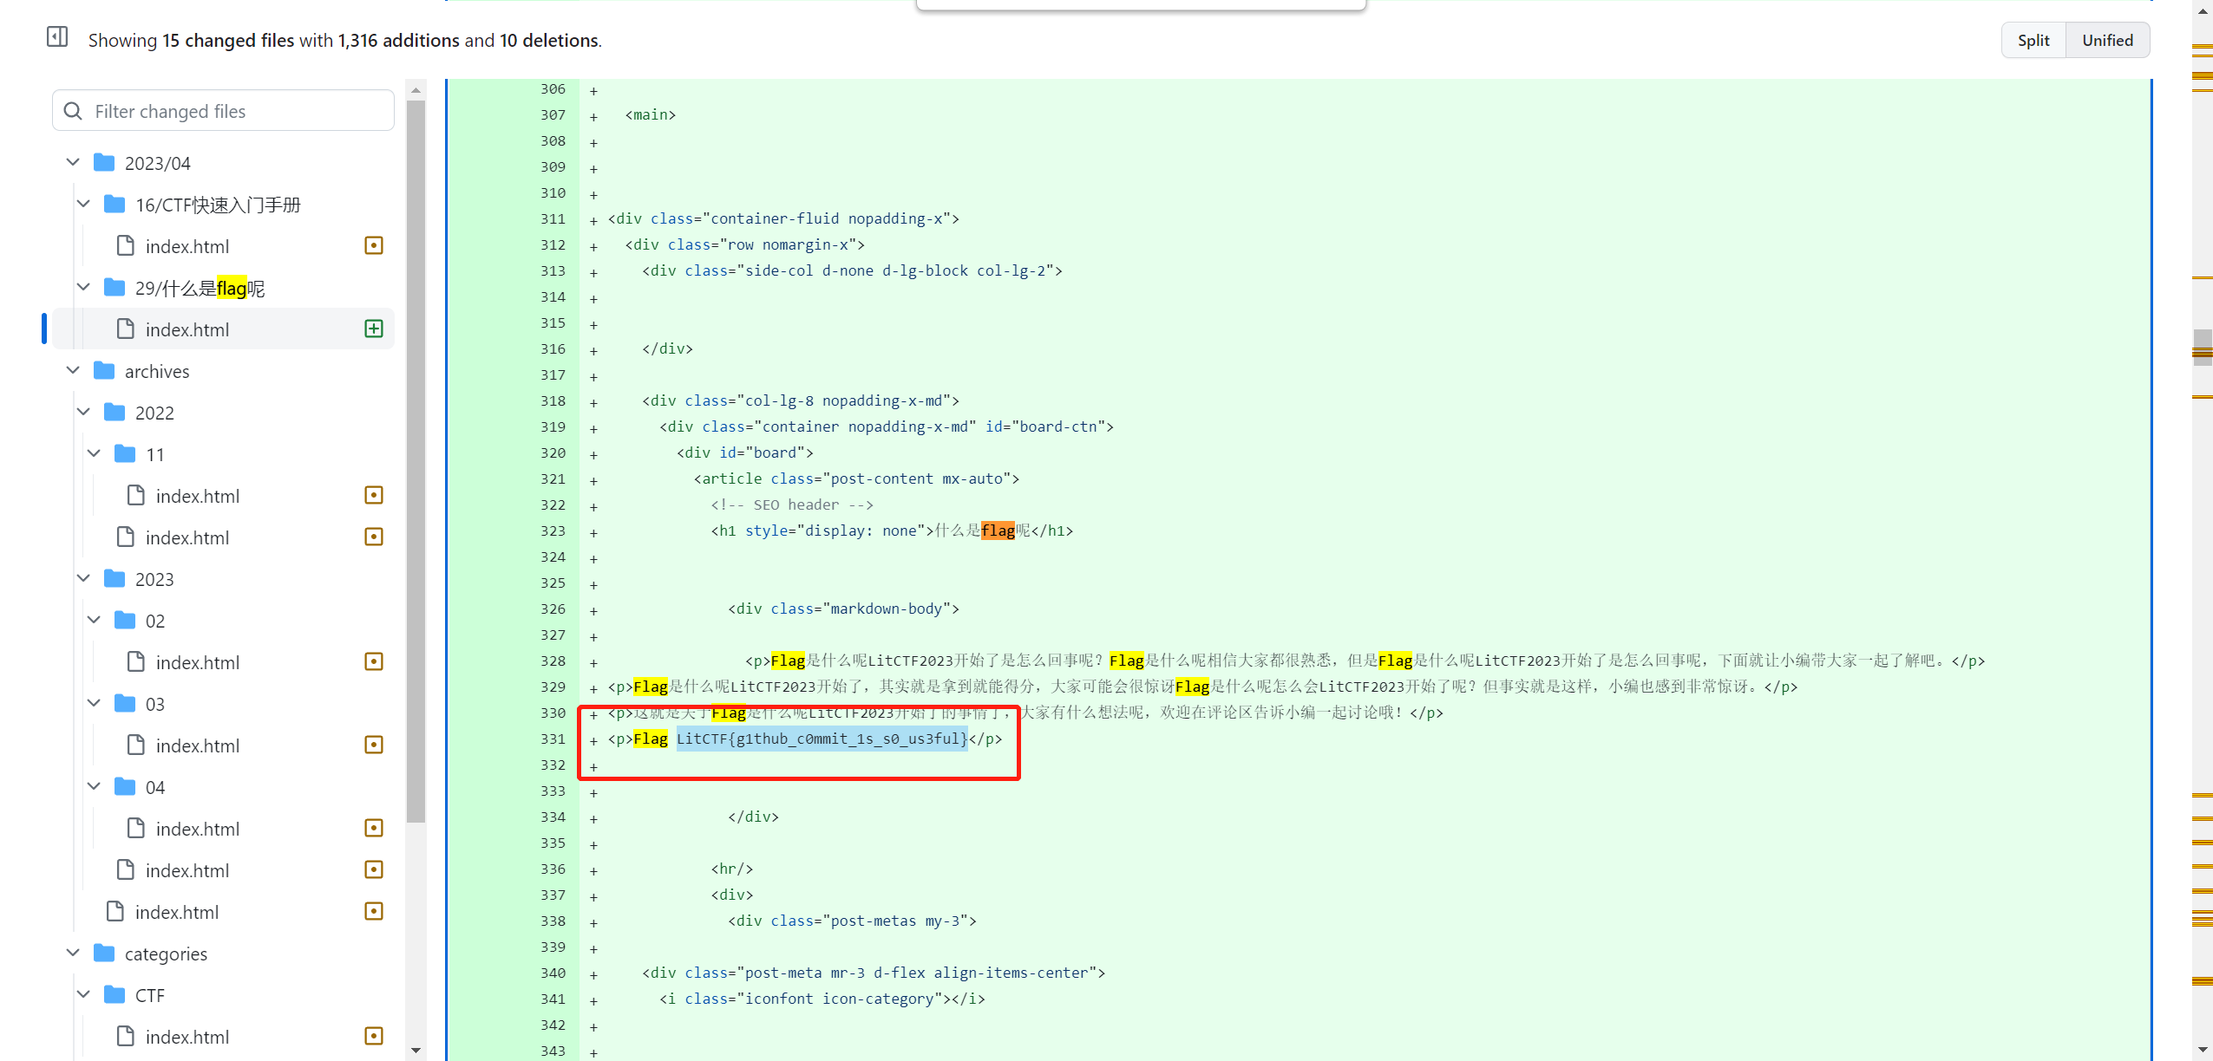The height and width of the screenshot is (1061, 2213).
Task: Collapse the 29/什么是flag呢 folder
Action: tap(83, 288)
